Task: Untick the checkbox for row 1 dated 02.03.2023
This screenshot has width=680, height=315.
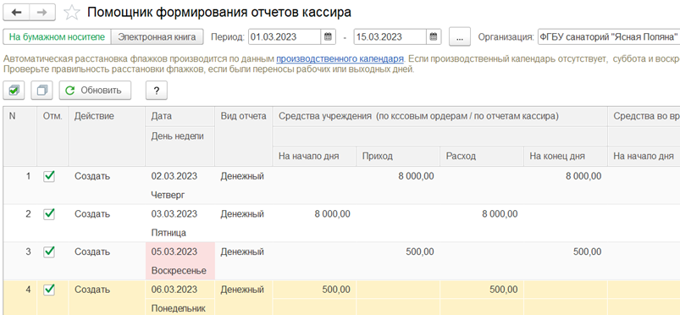Action: pos(49,176)
